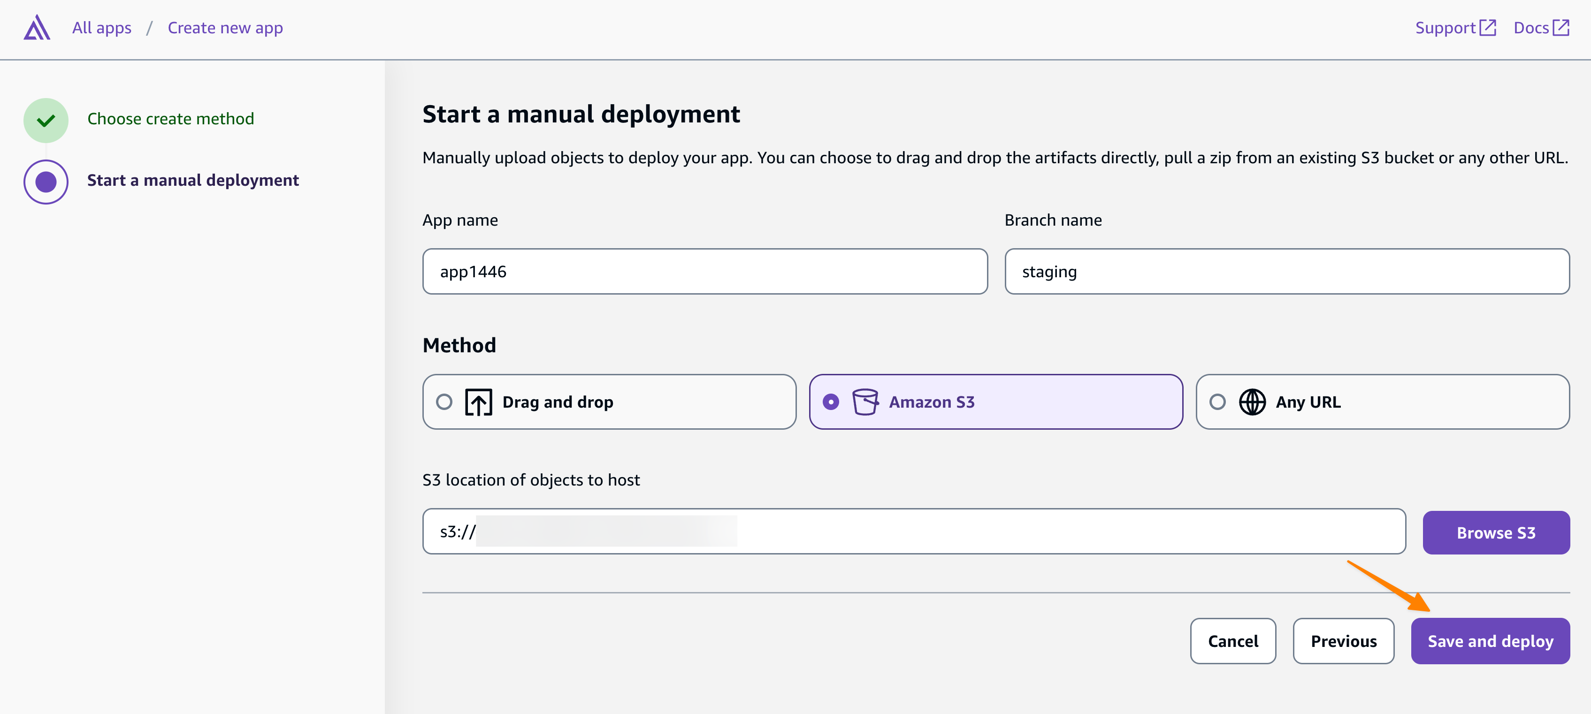Go to All apps breadcrumb
Screen dimensions: 1591x714
101,28
